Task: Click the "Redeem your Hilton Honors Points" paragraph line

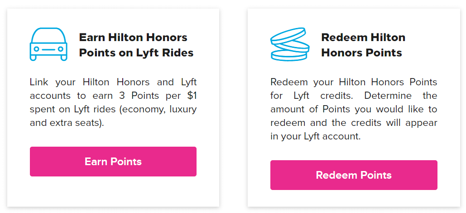Action: tap(354, 83)
